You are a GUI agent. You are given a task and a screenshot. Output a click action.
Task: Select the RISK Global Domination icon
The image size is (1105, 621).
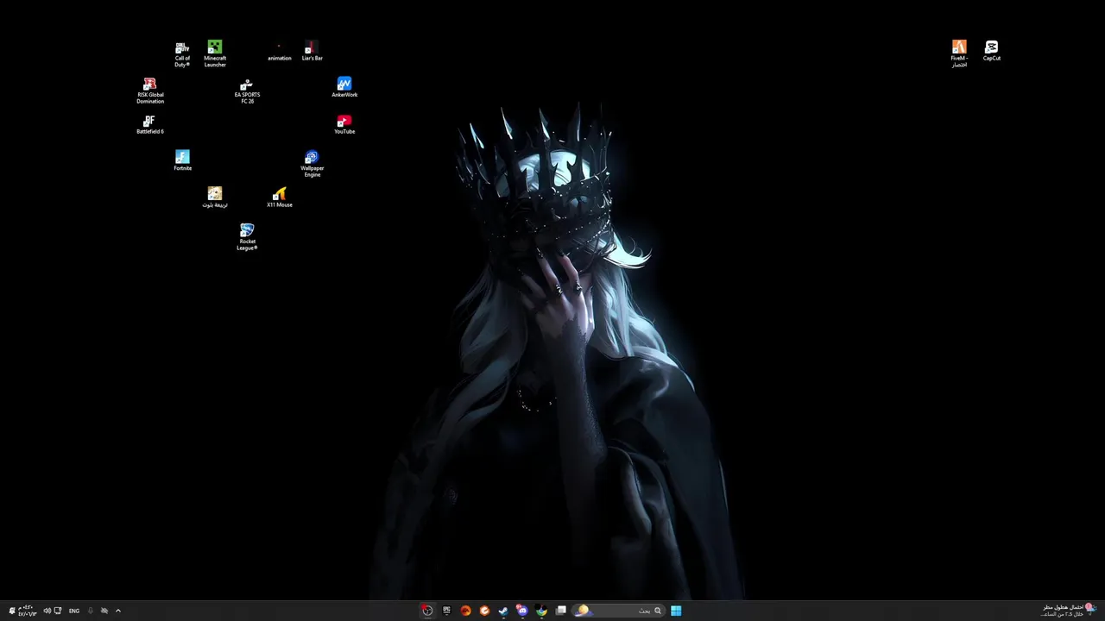click(150, 91)
